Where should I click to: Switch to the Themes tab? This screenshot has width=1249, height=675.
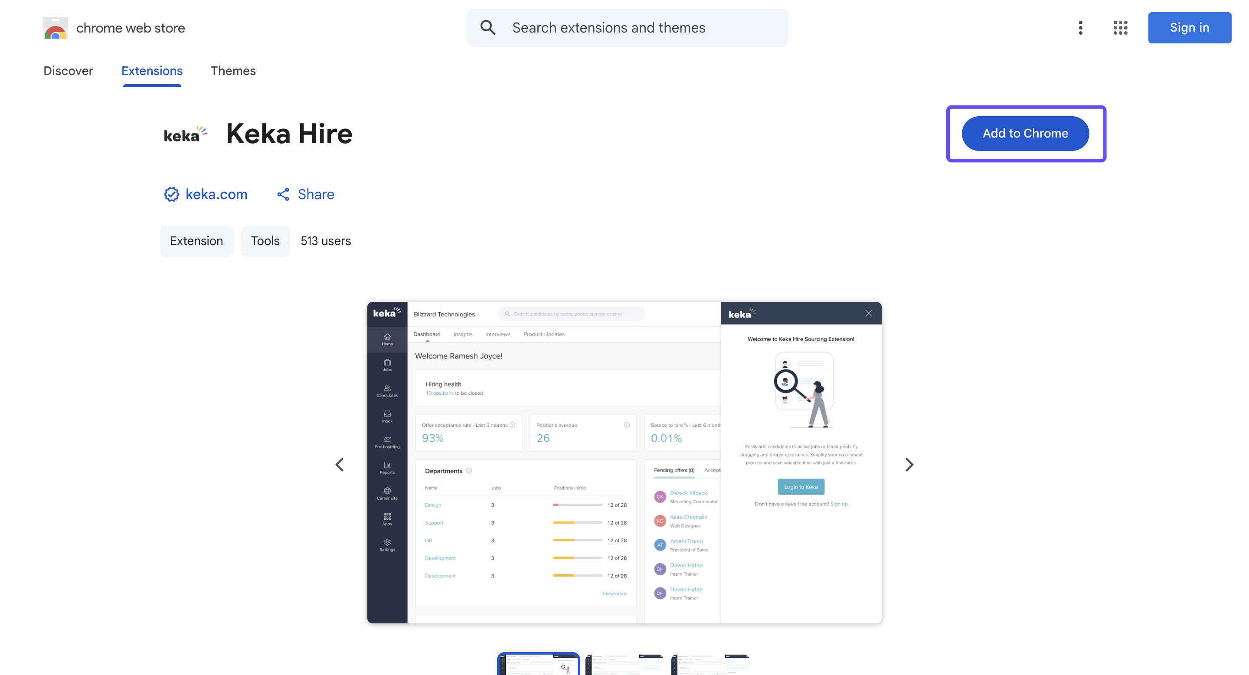click(233, 71)
